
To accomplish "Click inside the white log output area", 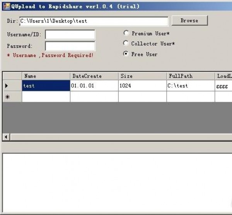I will click(x=117, y=183).
